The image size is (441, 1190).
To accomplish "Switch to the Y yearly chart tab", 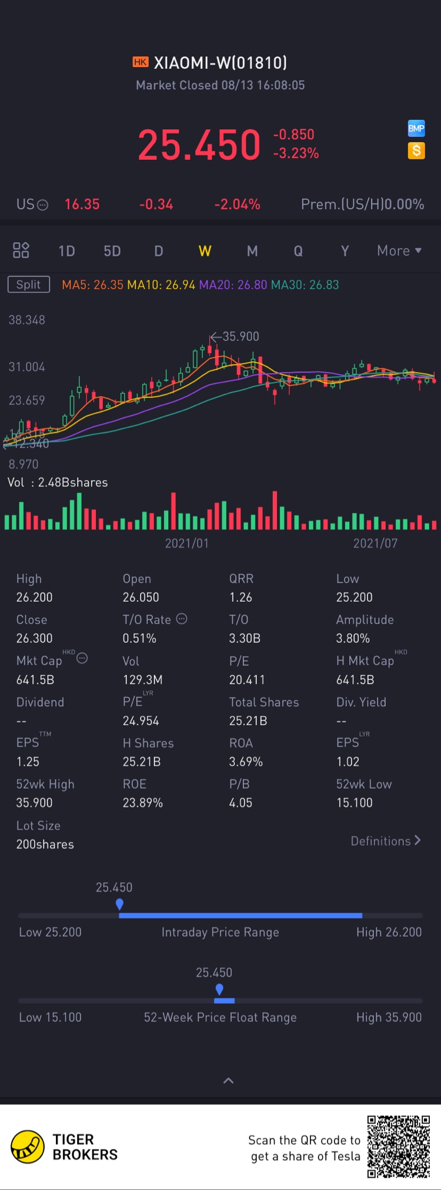I will pos(345,251).
